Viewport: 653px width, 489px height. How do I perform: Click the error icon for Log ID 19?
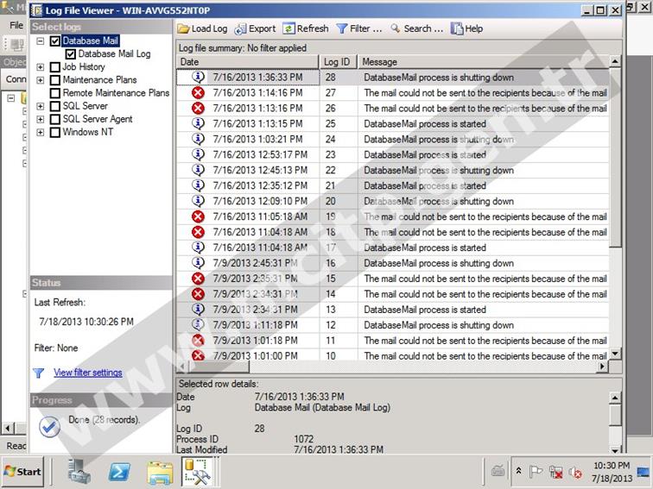pos(199,216)
